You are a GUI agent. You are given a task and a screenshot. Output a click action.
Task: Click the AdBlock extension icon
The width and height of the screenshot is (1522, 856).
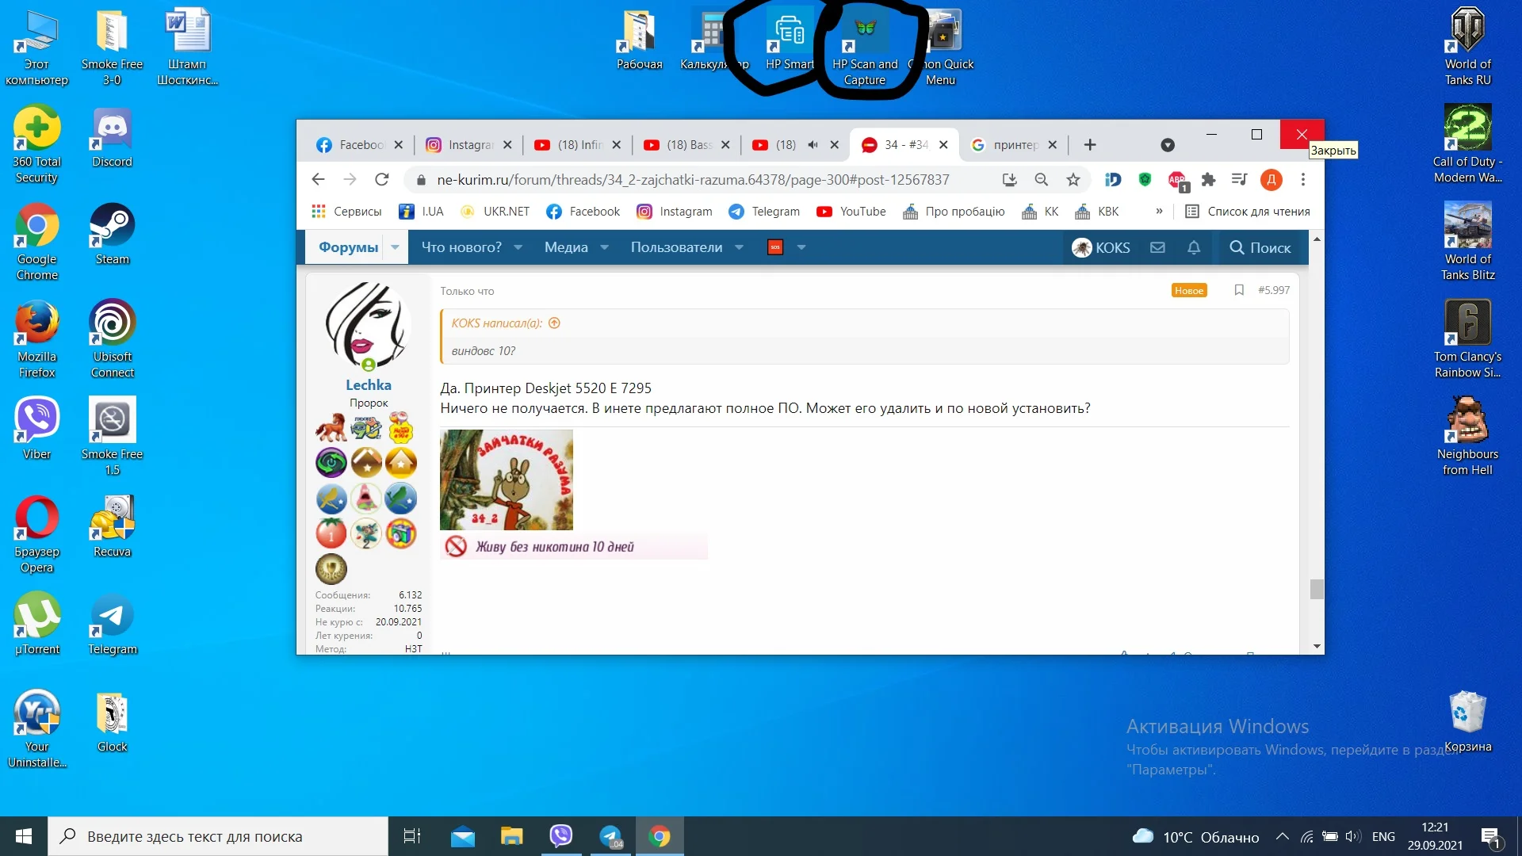(x=1176, y=180)
